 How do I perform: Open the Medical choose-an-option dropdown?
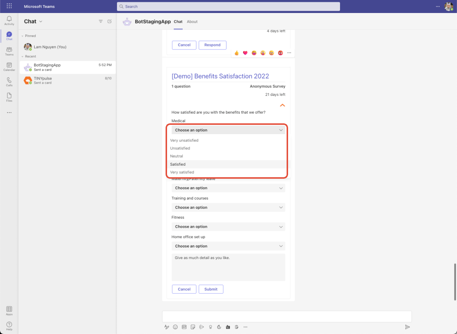[x=228, y=130]
